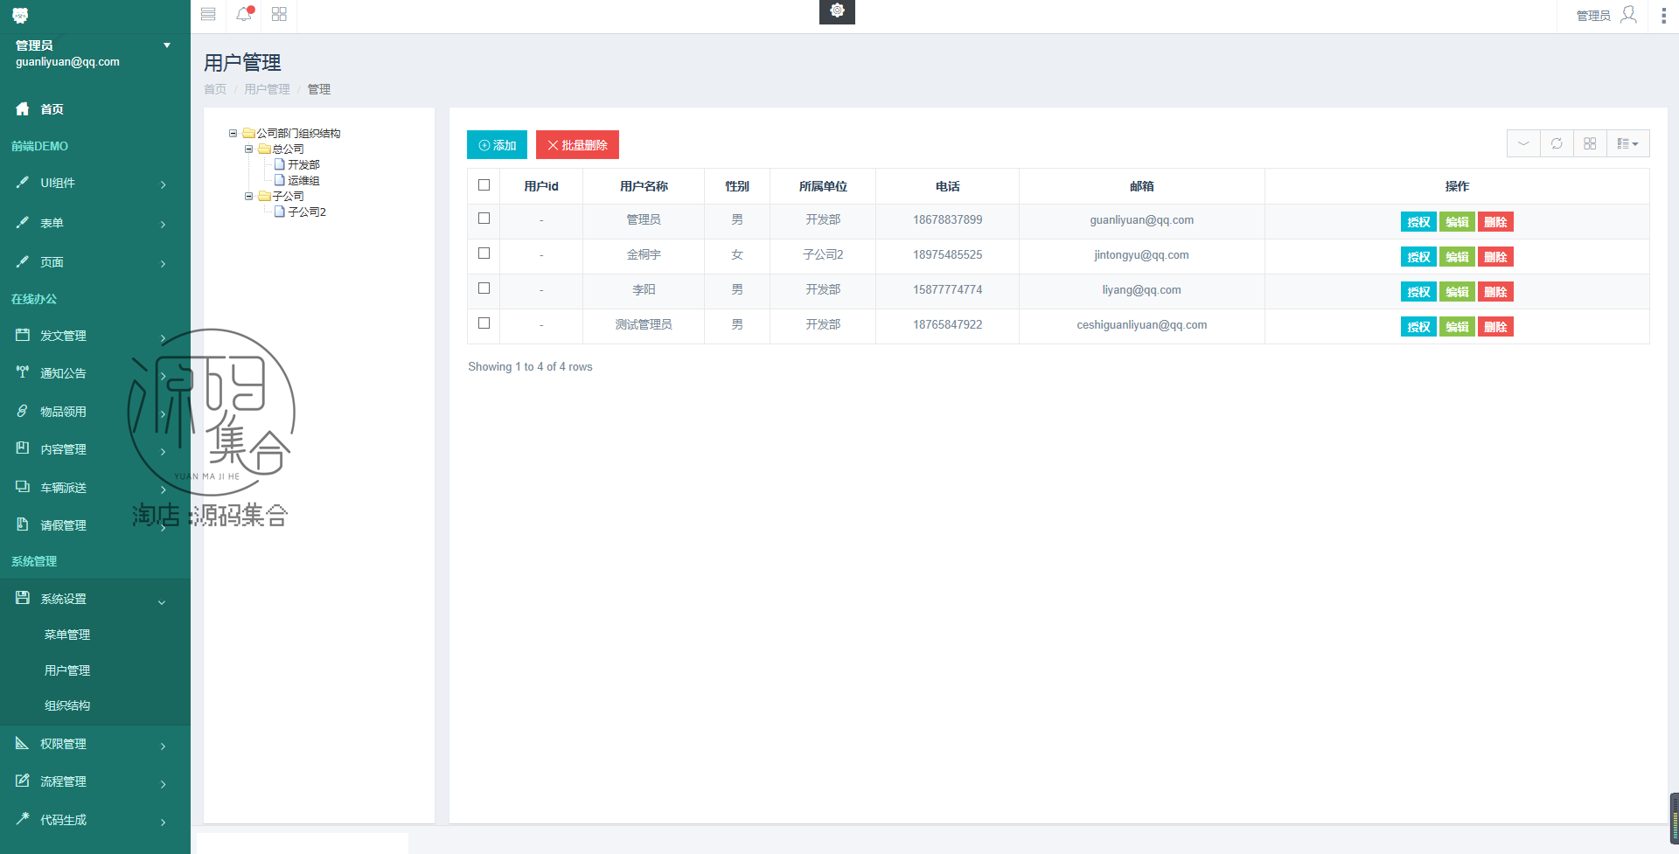Click 授权 for the 测试管理员 row
The image size is (1679, 854).
pyautogui.click(x=1418, y=327)
